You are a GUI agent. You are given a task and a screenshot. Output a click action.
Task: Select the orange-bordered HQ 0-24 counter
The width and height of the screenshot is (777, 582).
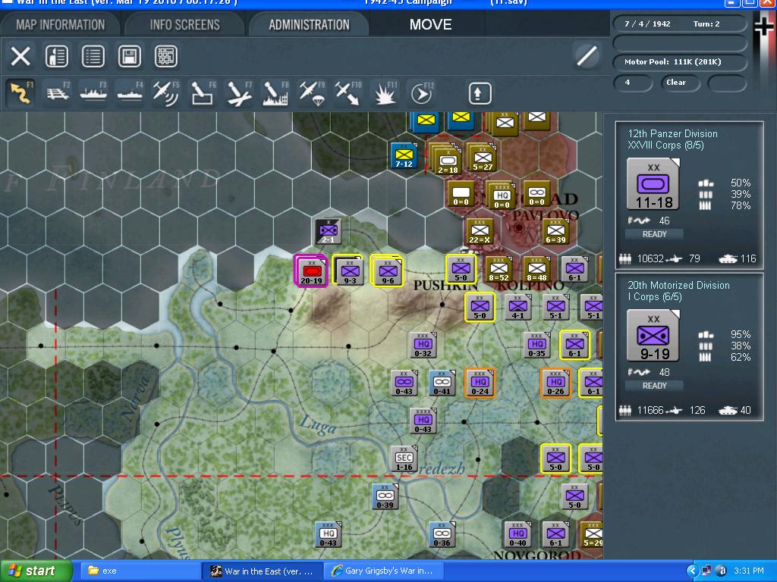click(480, 383)
